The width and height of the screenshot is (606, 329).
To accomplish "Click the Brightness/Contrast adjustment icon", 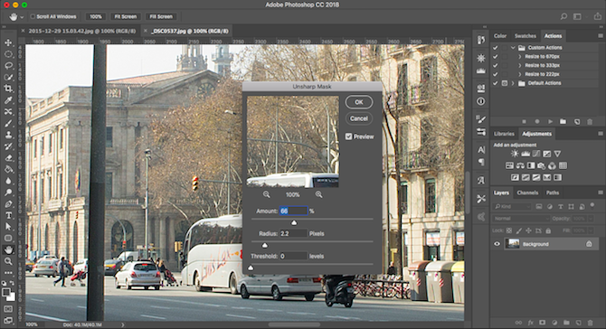I will pyautogui.click(x=515, y=154).
